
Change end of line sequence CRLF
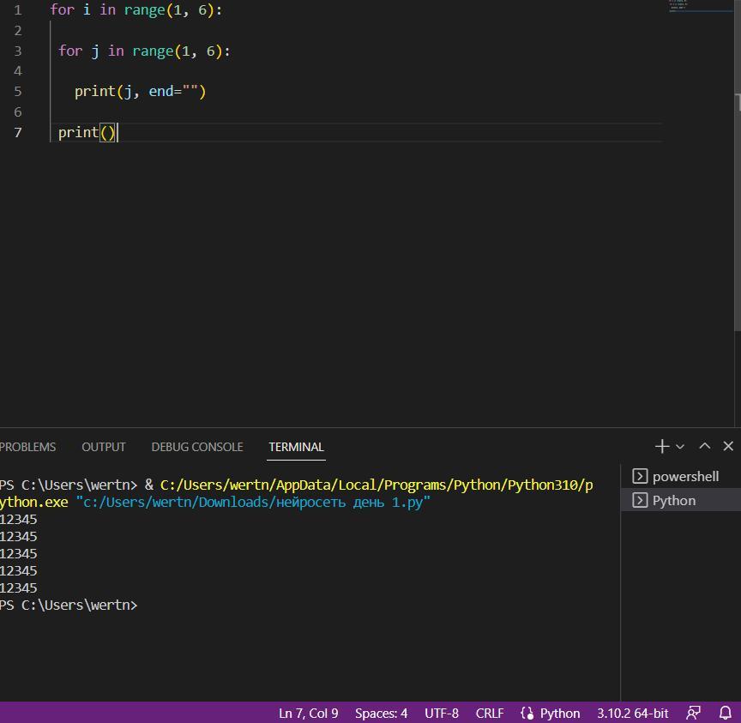coord(490,713)
